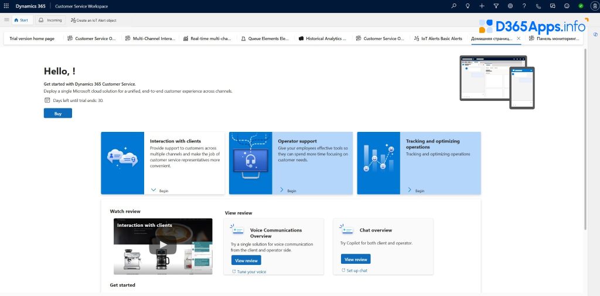The height and width of the screenshot is (296, 600).
Task: Open the Queue Elements Ele... tab
Action: (265, 39)
